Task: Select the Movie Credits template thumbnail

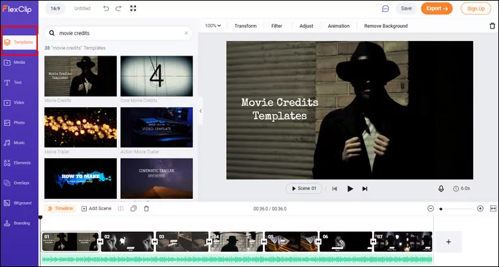Action: tap(80, 76)
